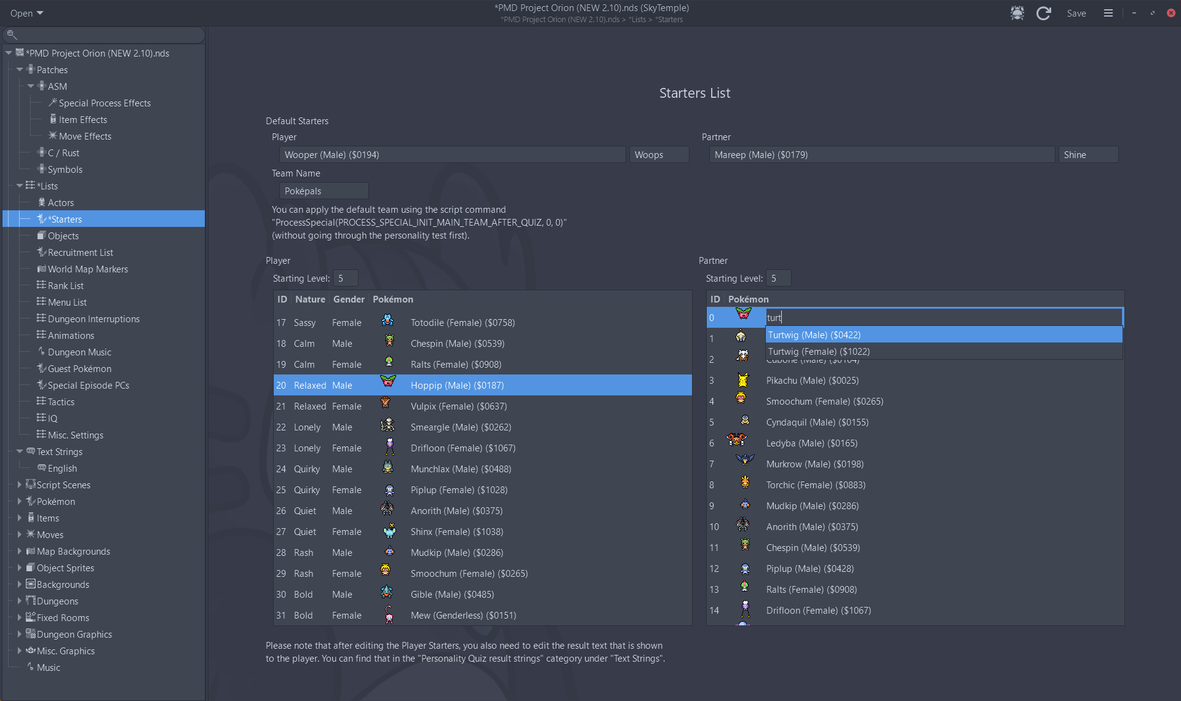Screen dimensions: 1181x701
Task: Select Turtwig (Female) autocomplete suggestion
Action: pyautogui.click(x=818, y=351)
